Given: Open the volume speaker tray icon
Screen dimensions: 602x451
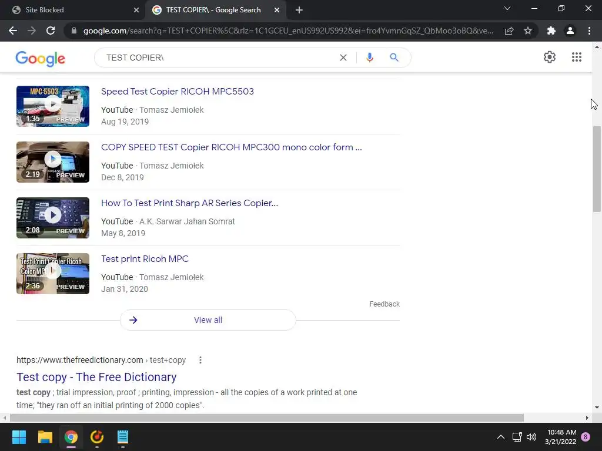Looking at the screenshot, I should point(531,437).
